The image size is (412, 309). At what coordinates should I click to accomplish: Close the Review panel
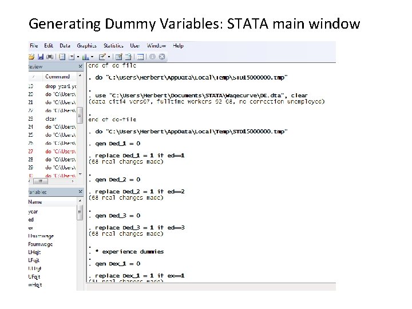pyautogui.click(x=81, y=66)
